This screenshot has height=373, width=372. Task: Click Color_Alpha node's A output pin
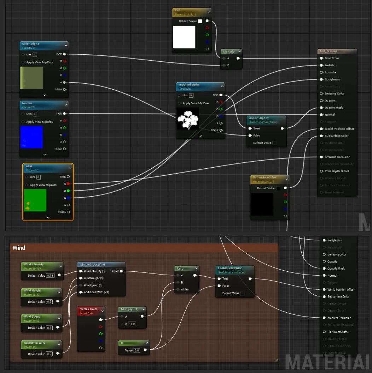pyautogui.click(x=65, y=82)
